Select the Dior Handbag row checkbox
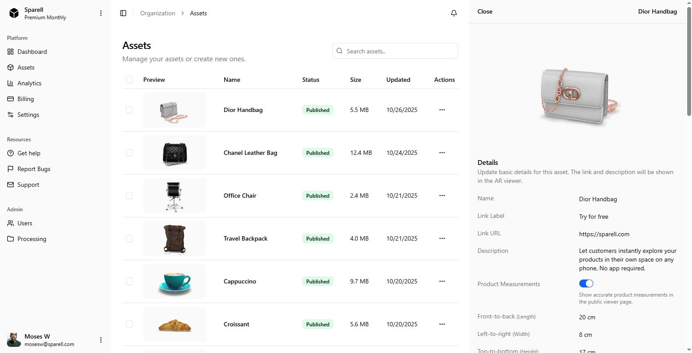Image resolution: width=692 pixels, height=353 pixels. point(129,110)
